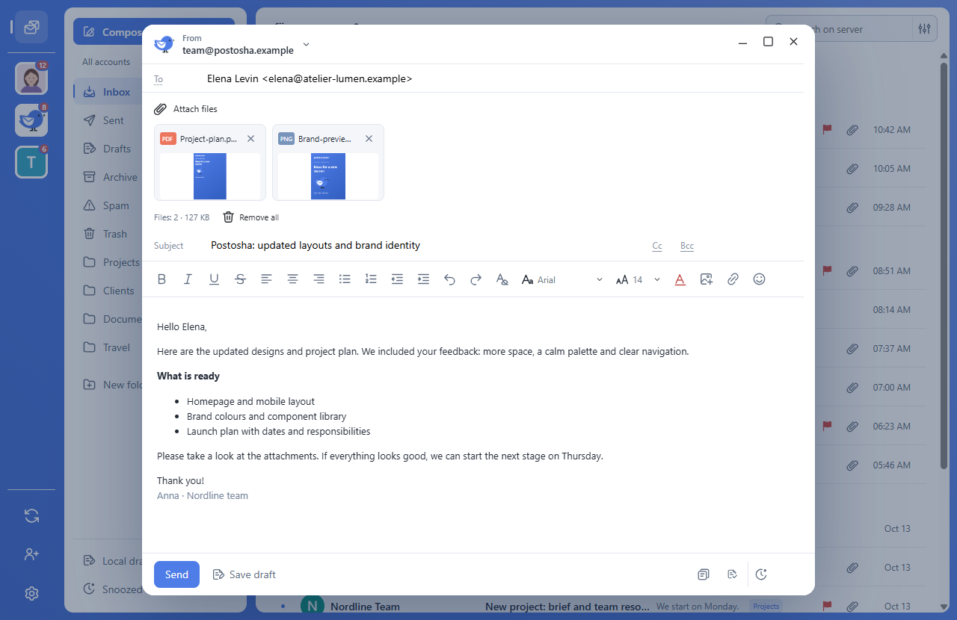Open the search filter options icon
Viewport: 957px width, 620px height.
925,29
